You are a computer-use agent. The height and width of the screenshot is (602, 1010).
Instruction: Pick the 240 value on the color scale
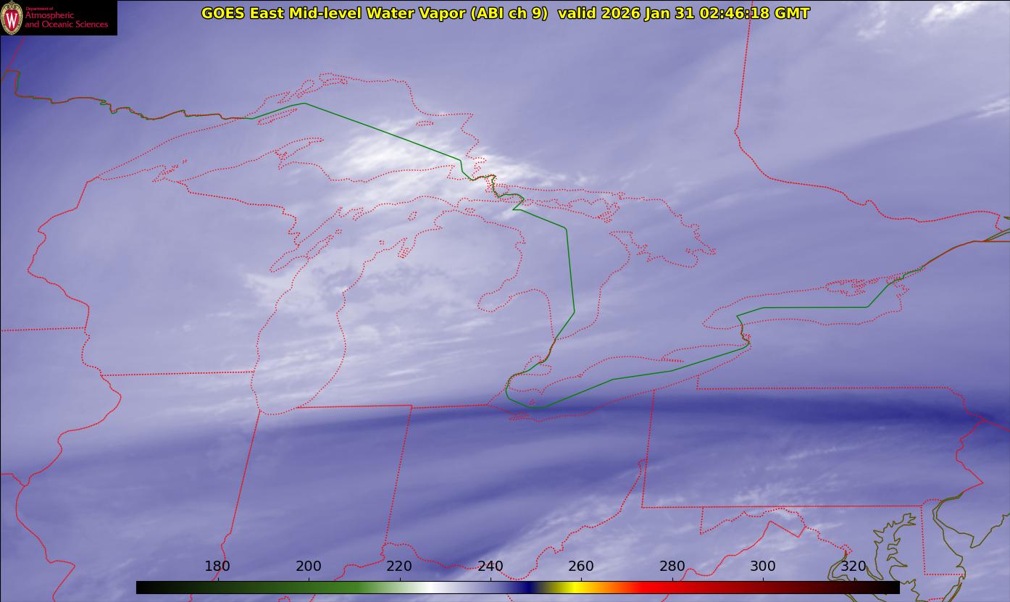tap(491, 567)
